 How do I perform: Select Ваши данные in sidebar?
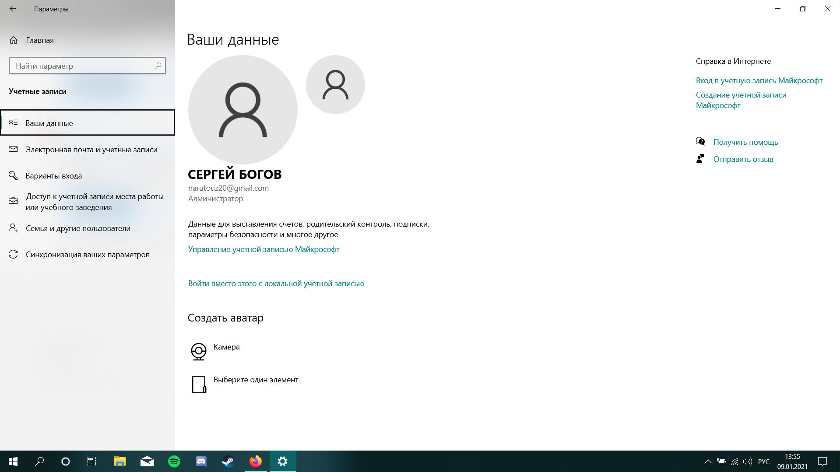(88, 123)
